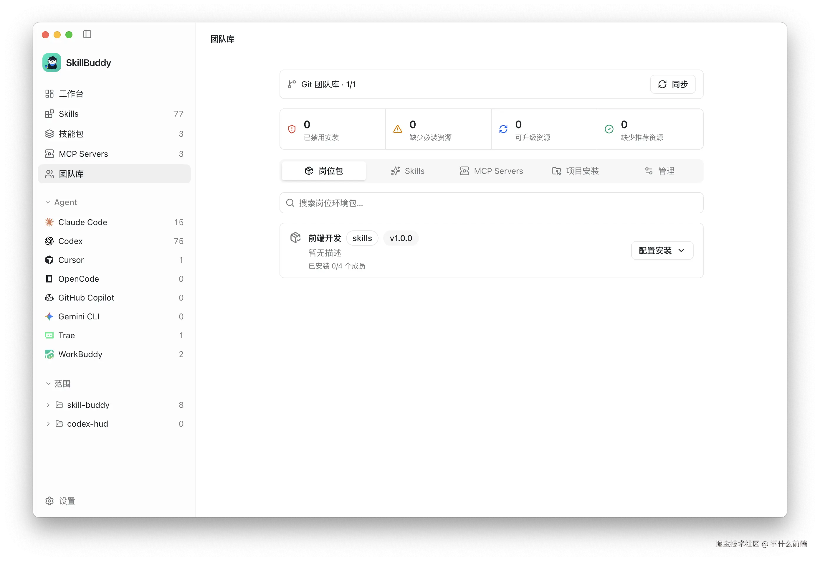Click the Git 团队库 · 1/1 label
Screen dimensions: 820x561
coord(328,84)
